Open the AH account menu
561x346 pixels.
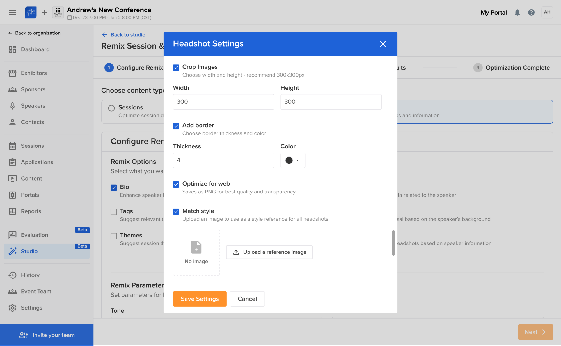tap(547, 12)
